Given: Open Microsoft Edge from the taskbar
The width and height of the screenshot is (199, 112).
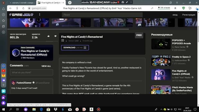Looking at the screenshot, I should tap(41, 109).
